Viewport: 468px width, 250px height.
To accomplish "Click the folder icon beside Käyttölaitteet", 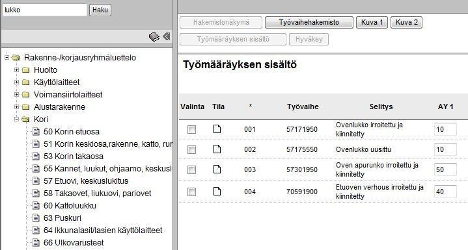I will coord(26,82).
